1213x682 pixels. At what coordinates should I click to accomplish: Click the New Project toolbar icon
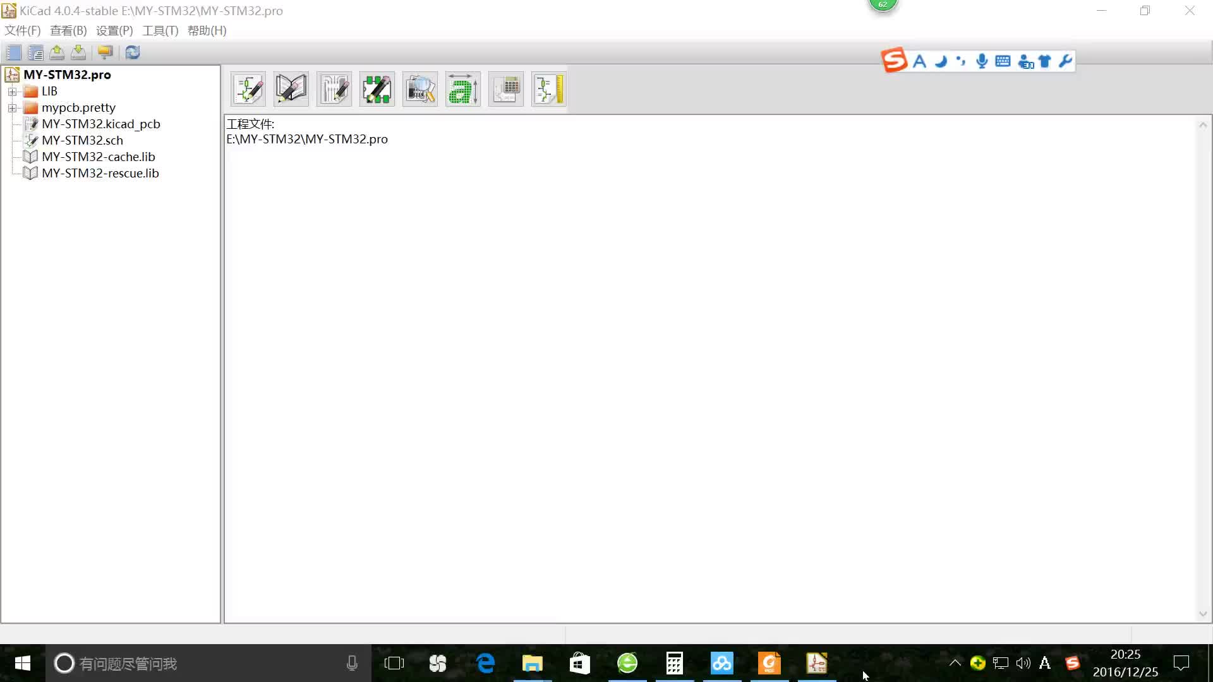pos(13,52)
